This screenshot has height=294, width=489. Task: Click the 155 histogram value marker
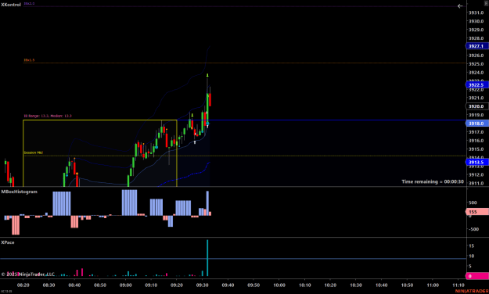(477, 212)
